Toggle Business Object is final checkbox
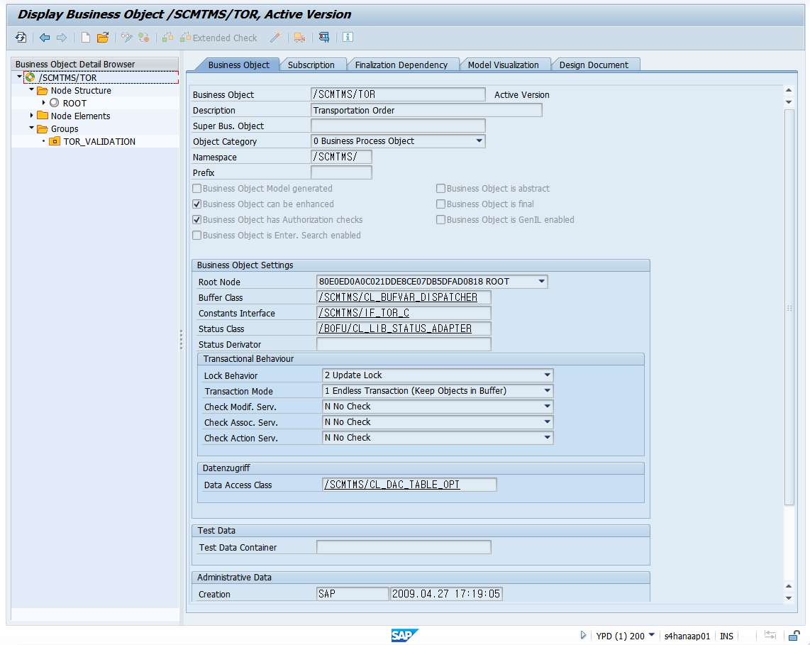 tap(440, 204)
